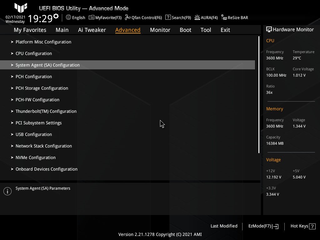
Task: Expand arrow beside NVMe Configuration
Action: tap(12, 157)
